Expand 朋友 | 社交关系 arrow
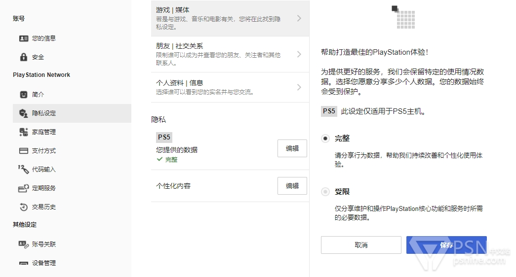Screen dimensions: 516x277 point(299,54)
